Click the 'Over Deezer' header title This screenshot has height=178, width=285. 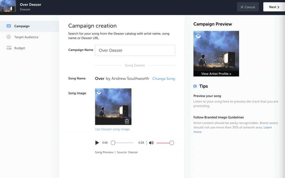pos(31,4)
